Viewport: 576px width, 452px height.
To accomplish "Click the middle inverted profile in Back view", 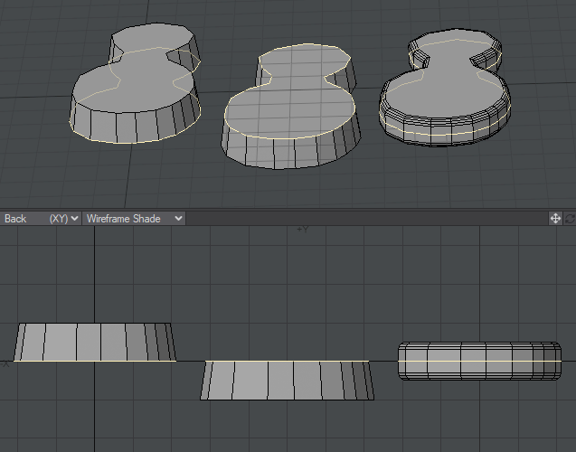I will point(287,381).
